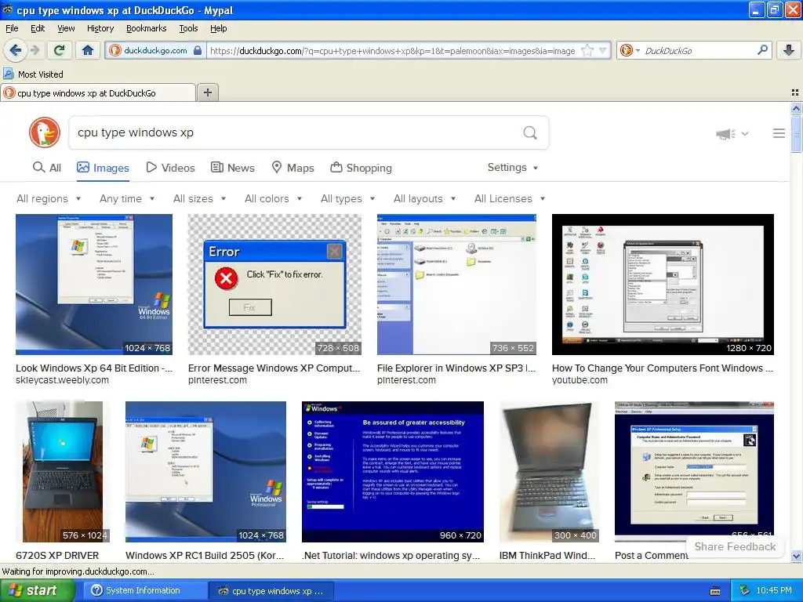Open the View menu
Screen dimensions: 803x602
point(66,28)
